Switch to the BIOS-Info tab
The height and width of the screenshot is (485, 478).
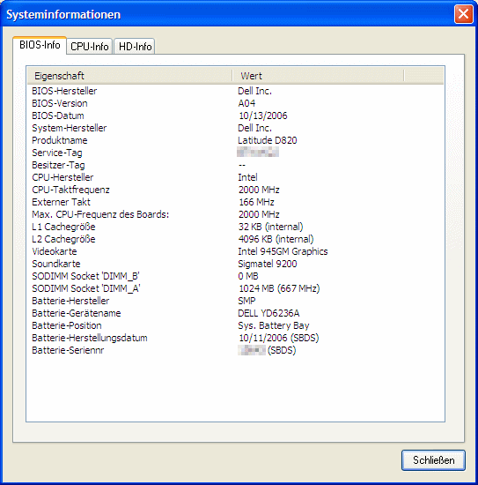[40, 45]
